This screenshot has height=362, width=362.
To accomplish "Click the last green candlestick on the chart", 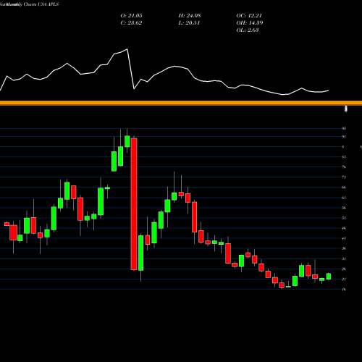I will (x=329, y=277).
